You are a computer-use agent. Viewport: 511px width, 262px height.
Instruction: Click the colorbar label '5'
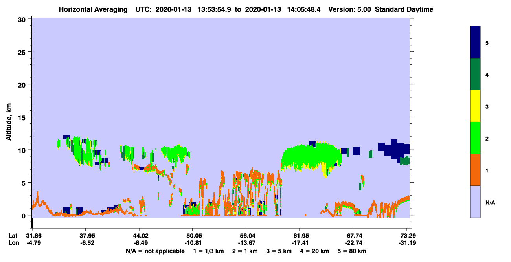(487, 42)
